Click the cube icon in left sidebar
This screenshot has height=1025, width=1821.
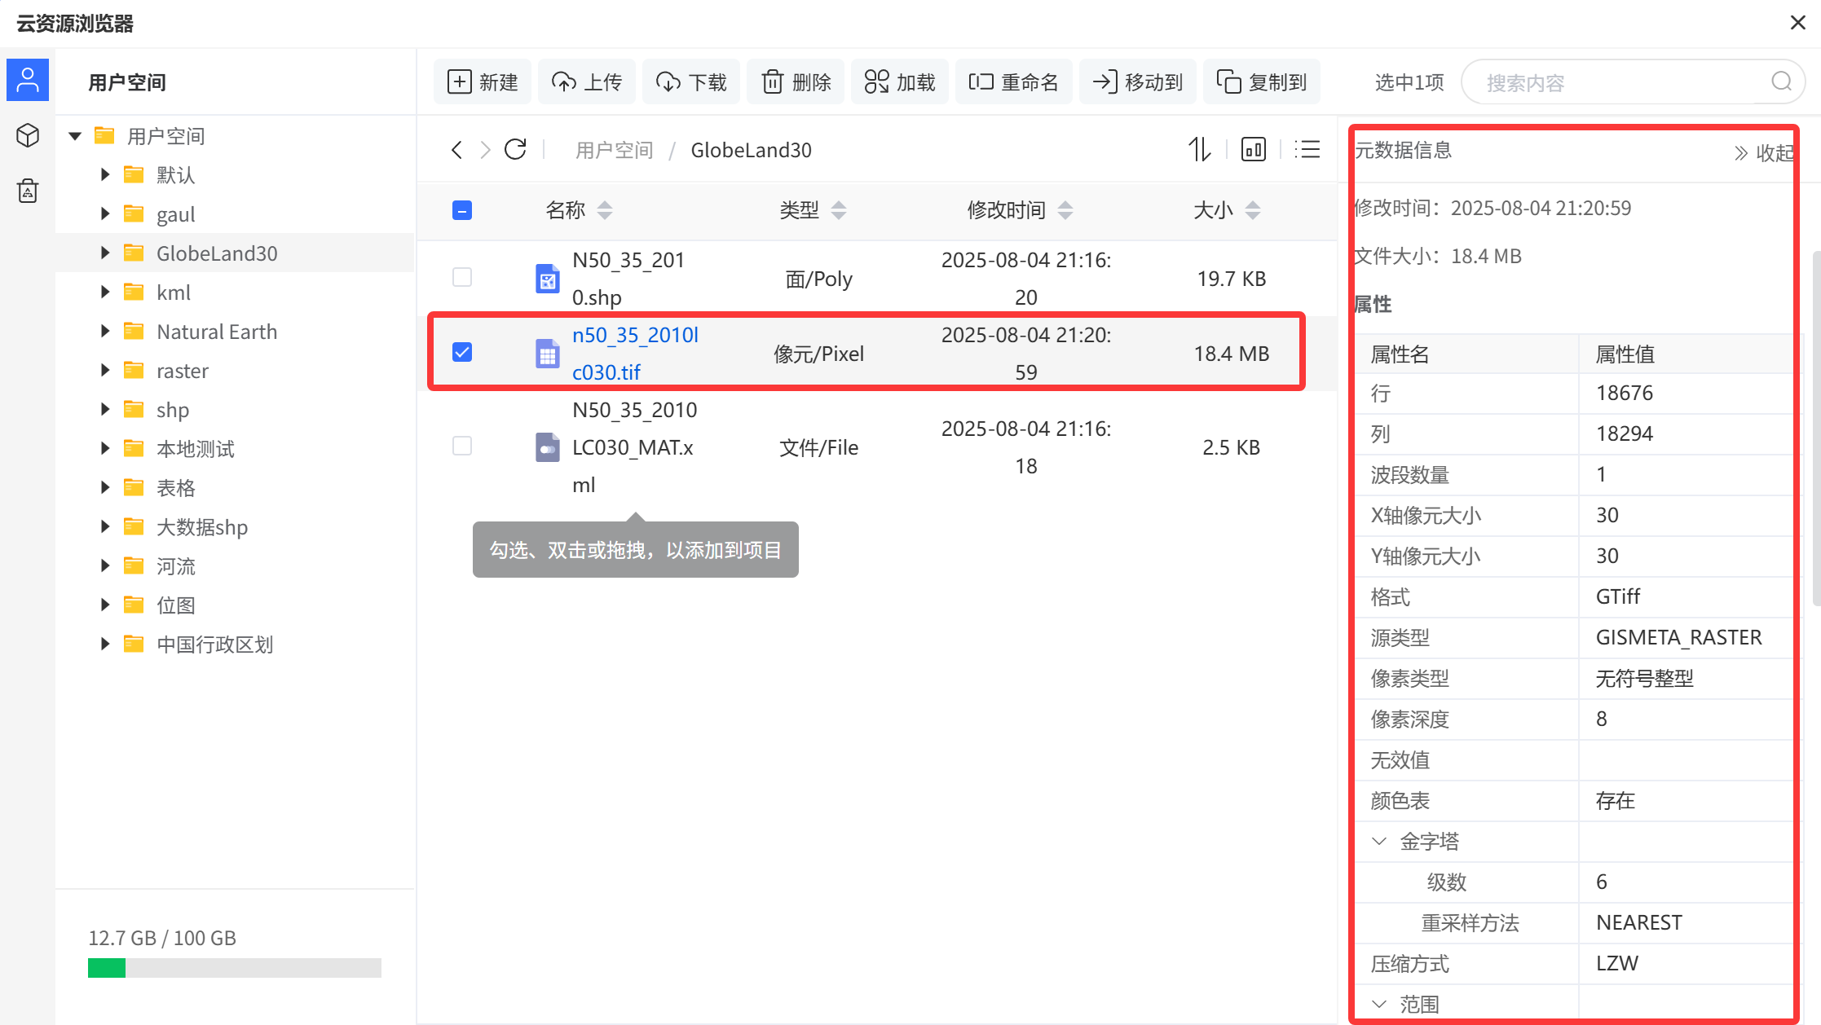(x=28, y=135)
